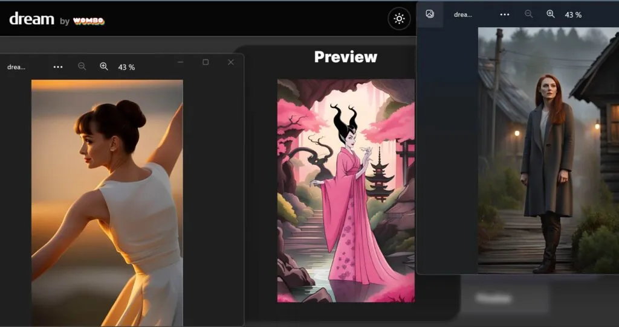Zoom in in the right photo window
Image resolution: width=619 pixels, height=327 pixels.
(x=551, y=14)
